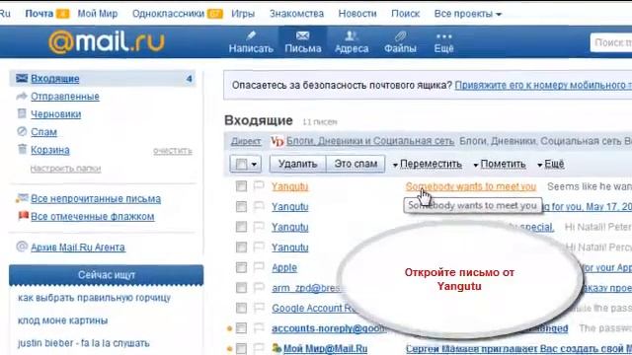Open Все непрочитанные письма
Viewport: 632px width, 355px height.
(96, 198)
